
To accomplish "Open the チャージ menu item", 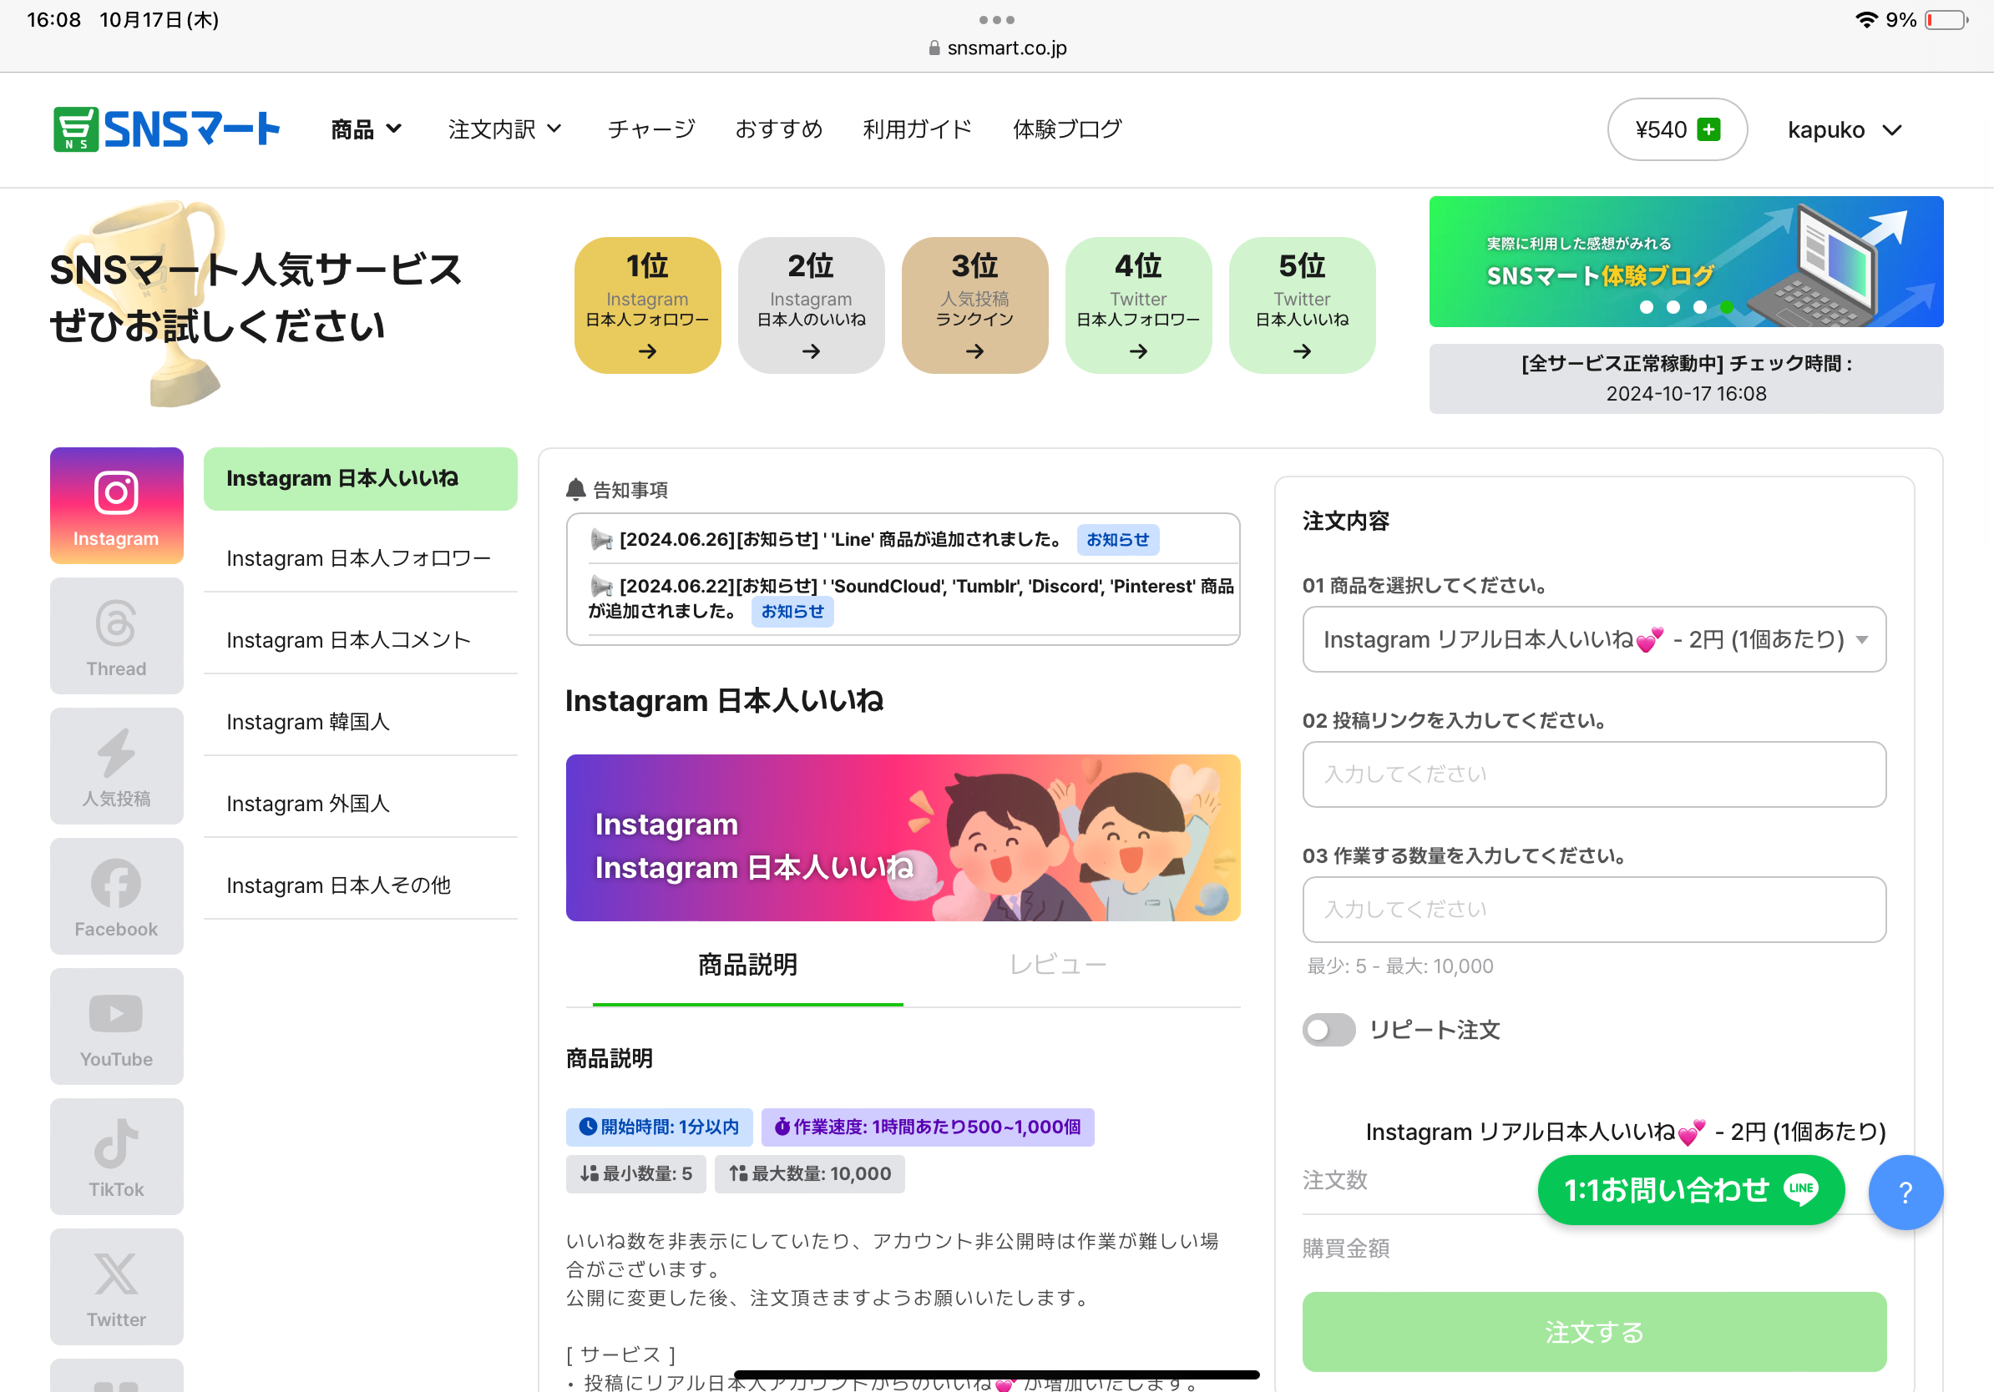I will [651, 129].
